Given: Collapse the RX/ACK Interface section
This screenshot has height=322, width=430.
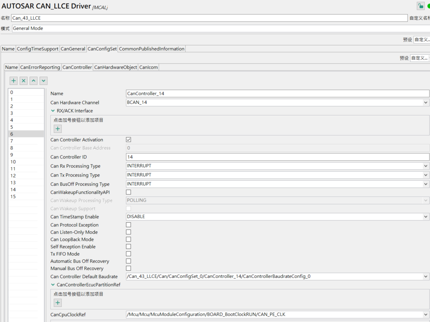Looking at the screenshot, I should (x=53, y=111).
